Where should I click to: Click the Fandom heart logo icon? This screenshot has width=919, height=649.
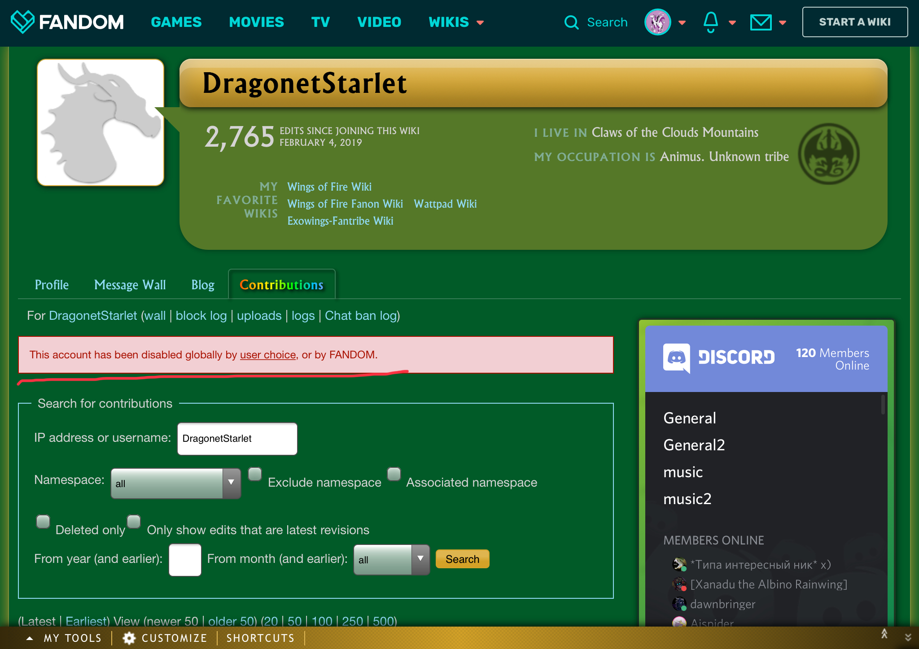22,22
